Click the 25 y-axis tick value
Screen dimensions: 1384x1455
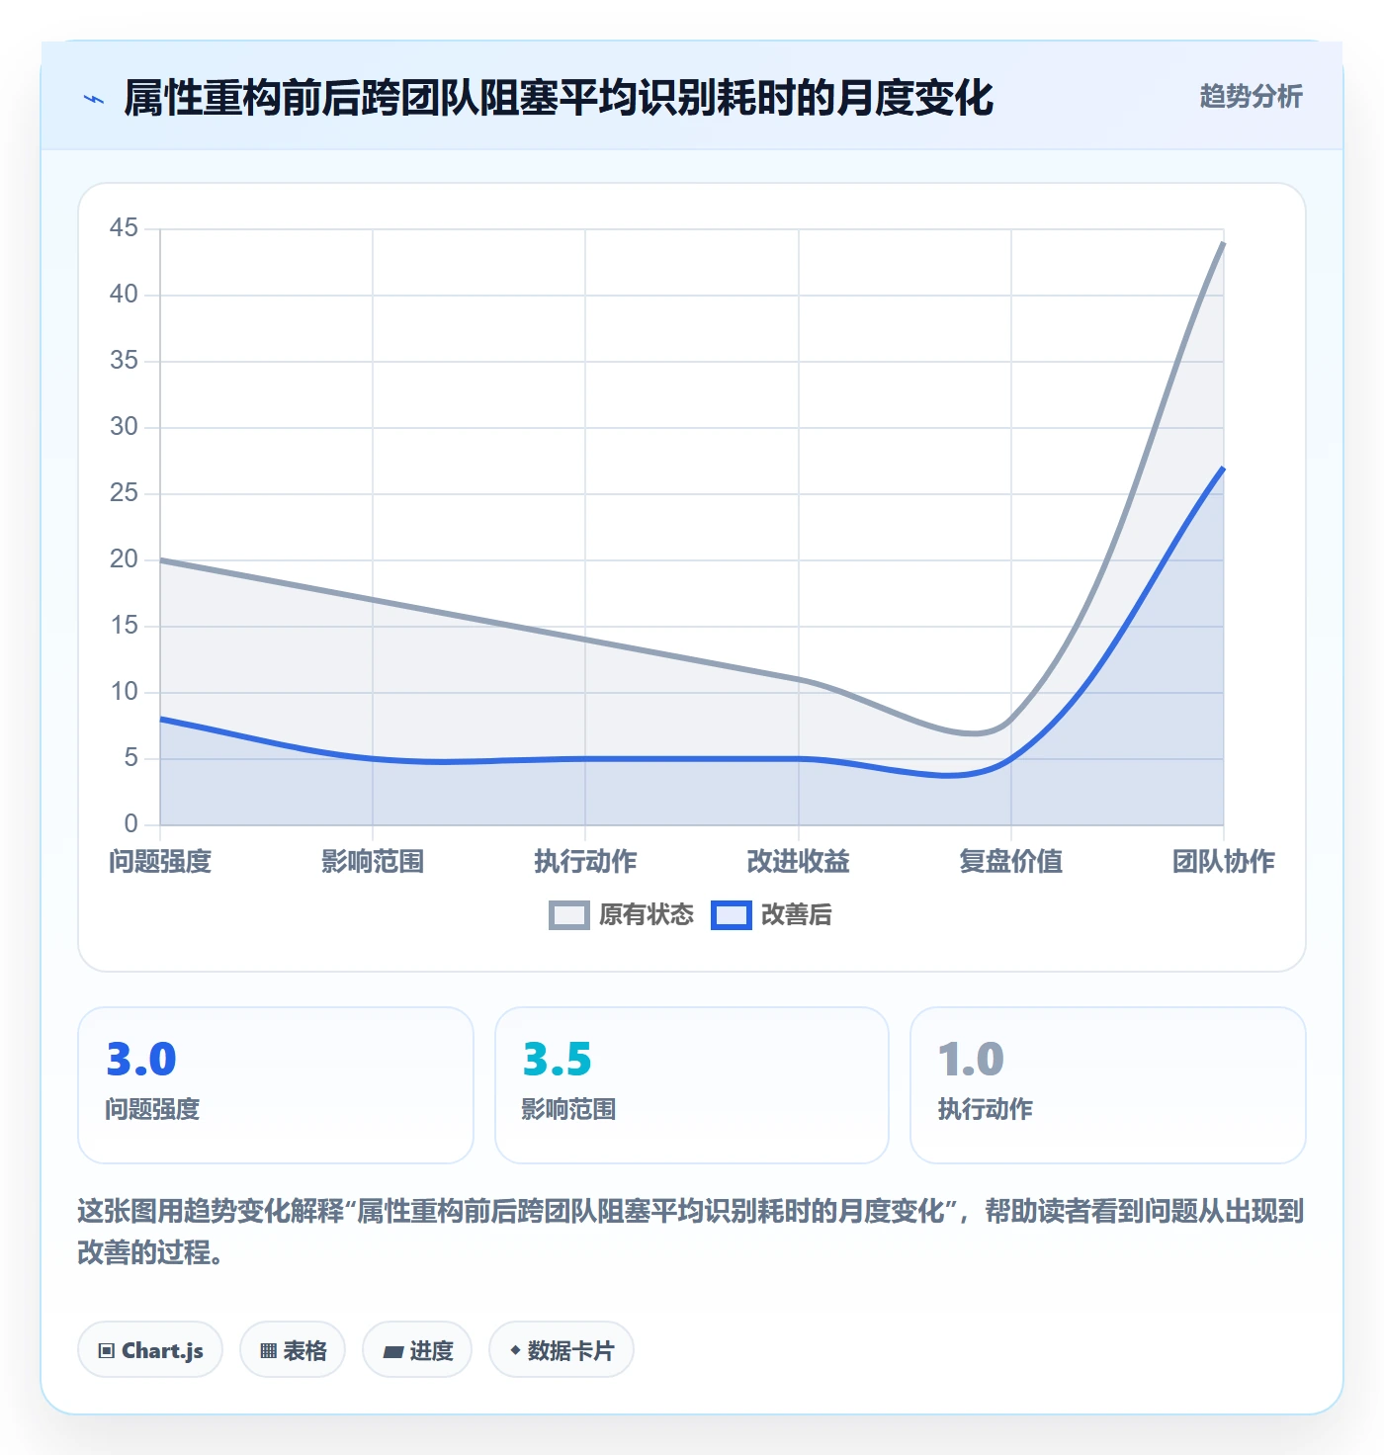(x=124, y=493)
